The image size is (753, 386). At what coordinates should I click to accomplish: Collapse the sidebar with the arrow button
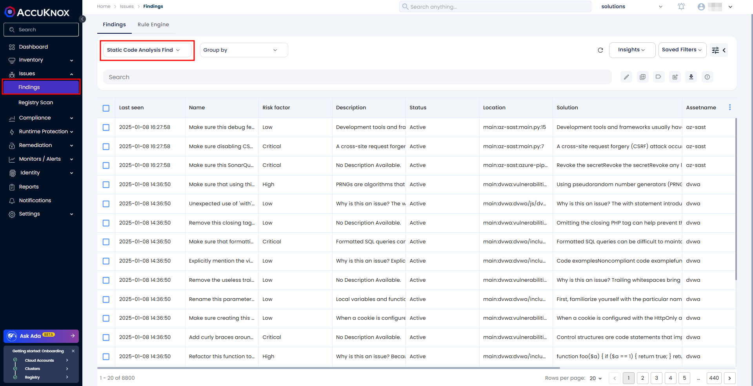point(82,19)
